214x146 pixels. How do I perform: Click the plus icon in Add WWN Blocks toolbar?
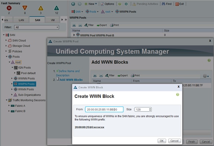tap(95, 75)
